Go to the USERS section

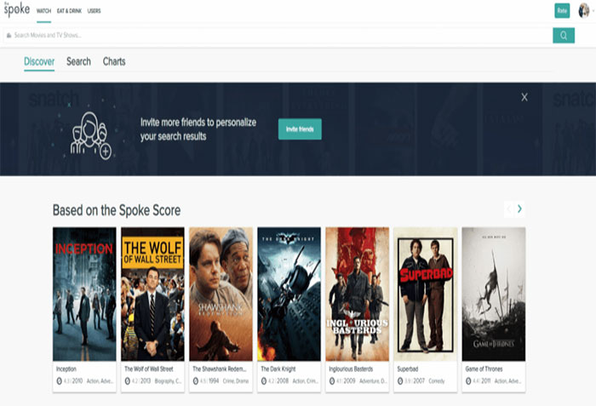coord(95,11)
